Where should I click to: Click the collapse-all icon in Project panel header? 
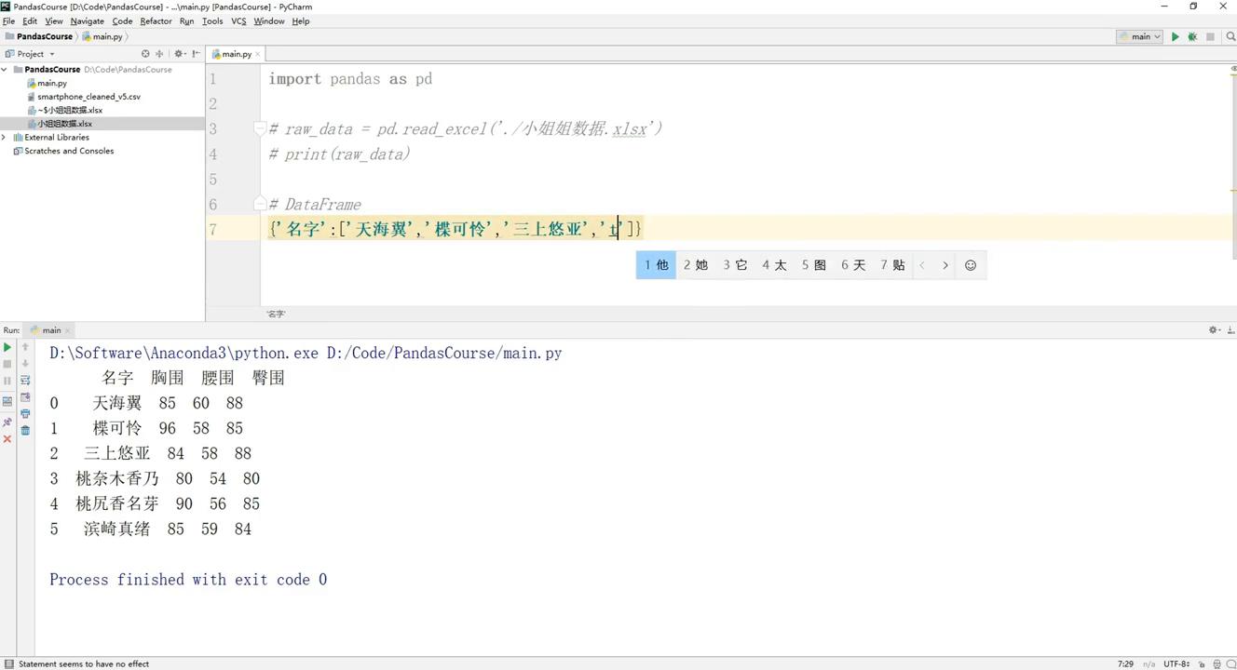(x=159, y=54)
